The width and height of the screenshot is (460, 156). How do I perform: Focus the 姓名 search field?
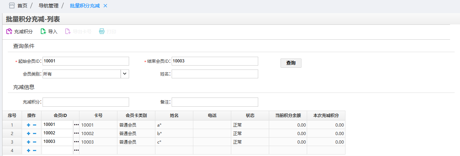click(215, 74)
